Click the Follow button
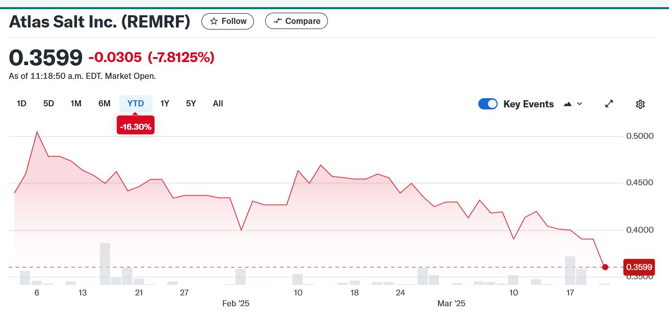This screenshot has width=669, height=315. (x=227, y=21)
